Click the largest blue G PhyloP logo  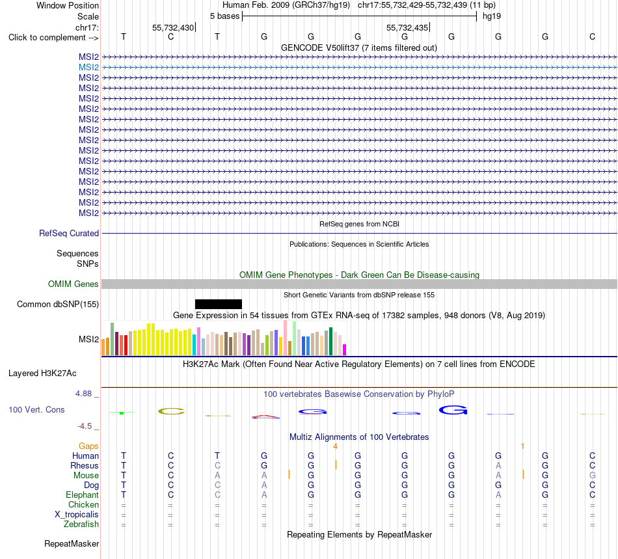point(453,411)
